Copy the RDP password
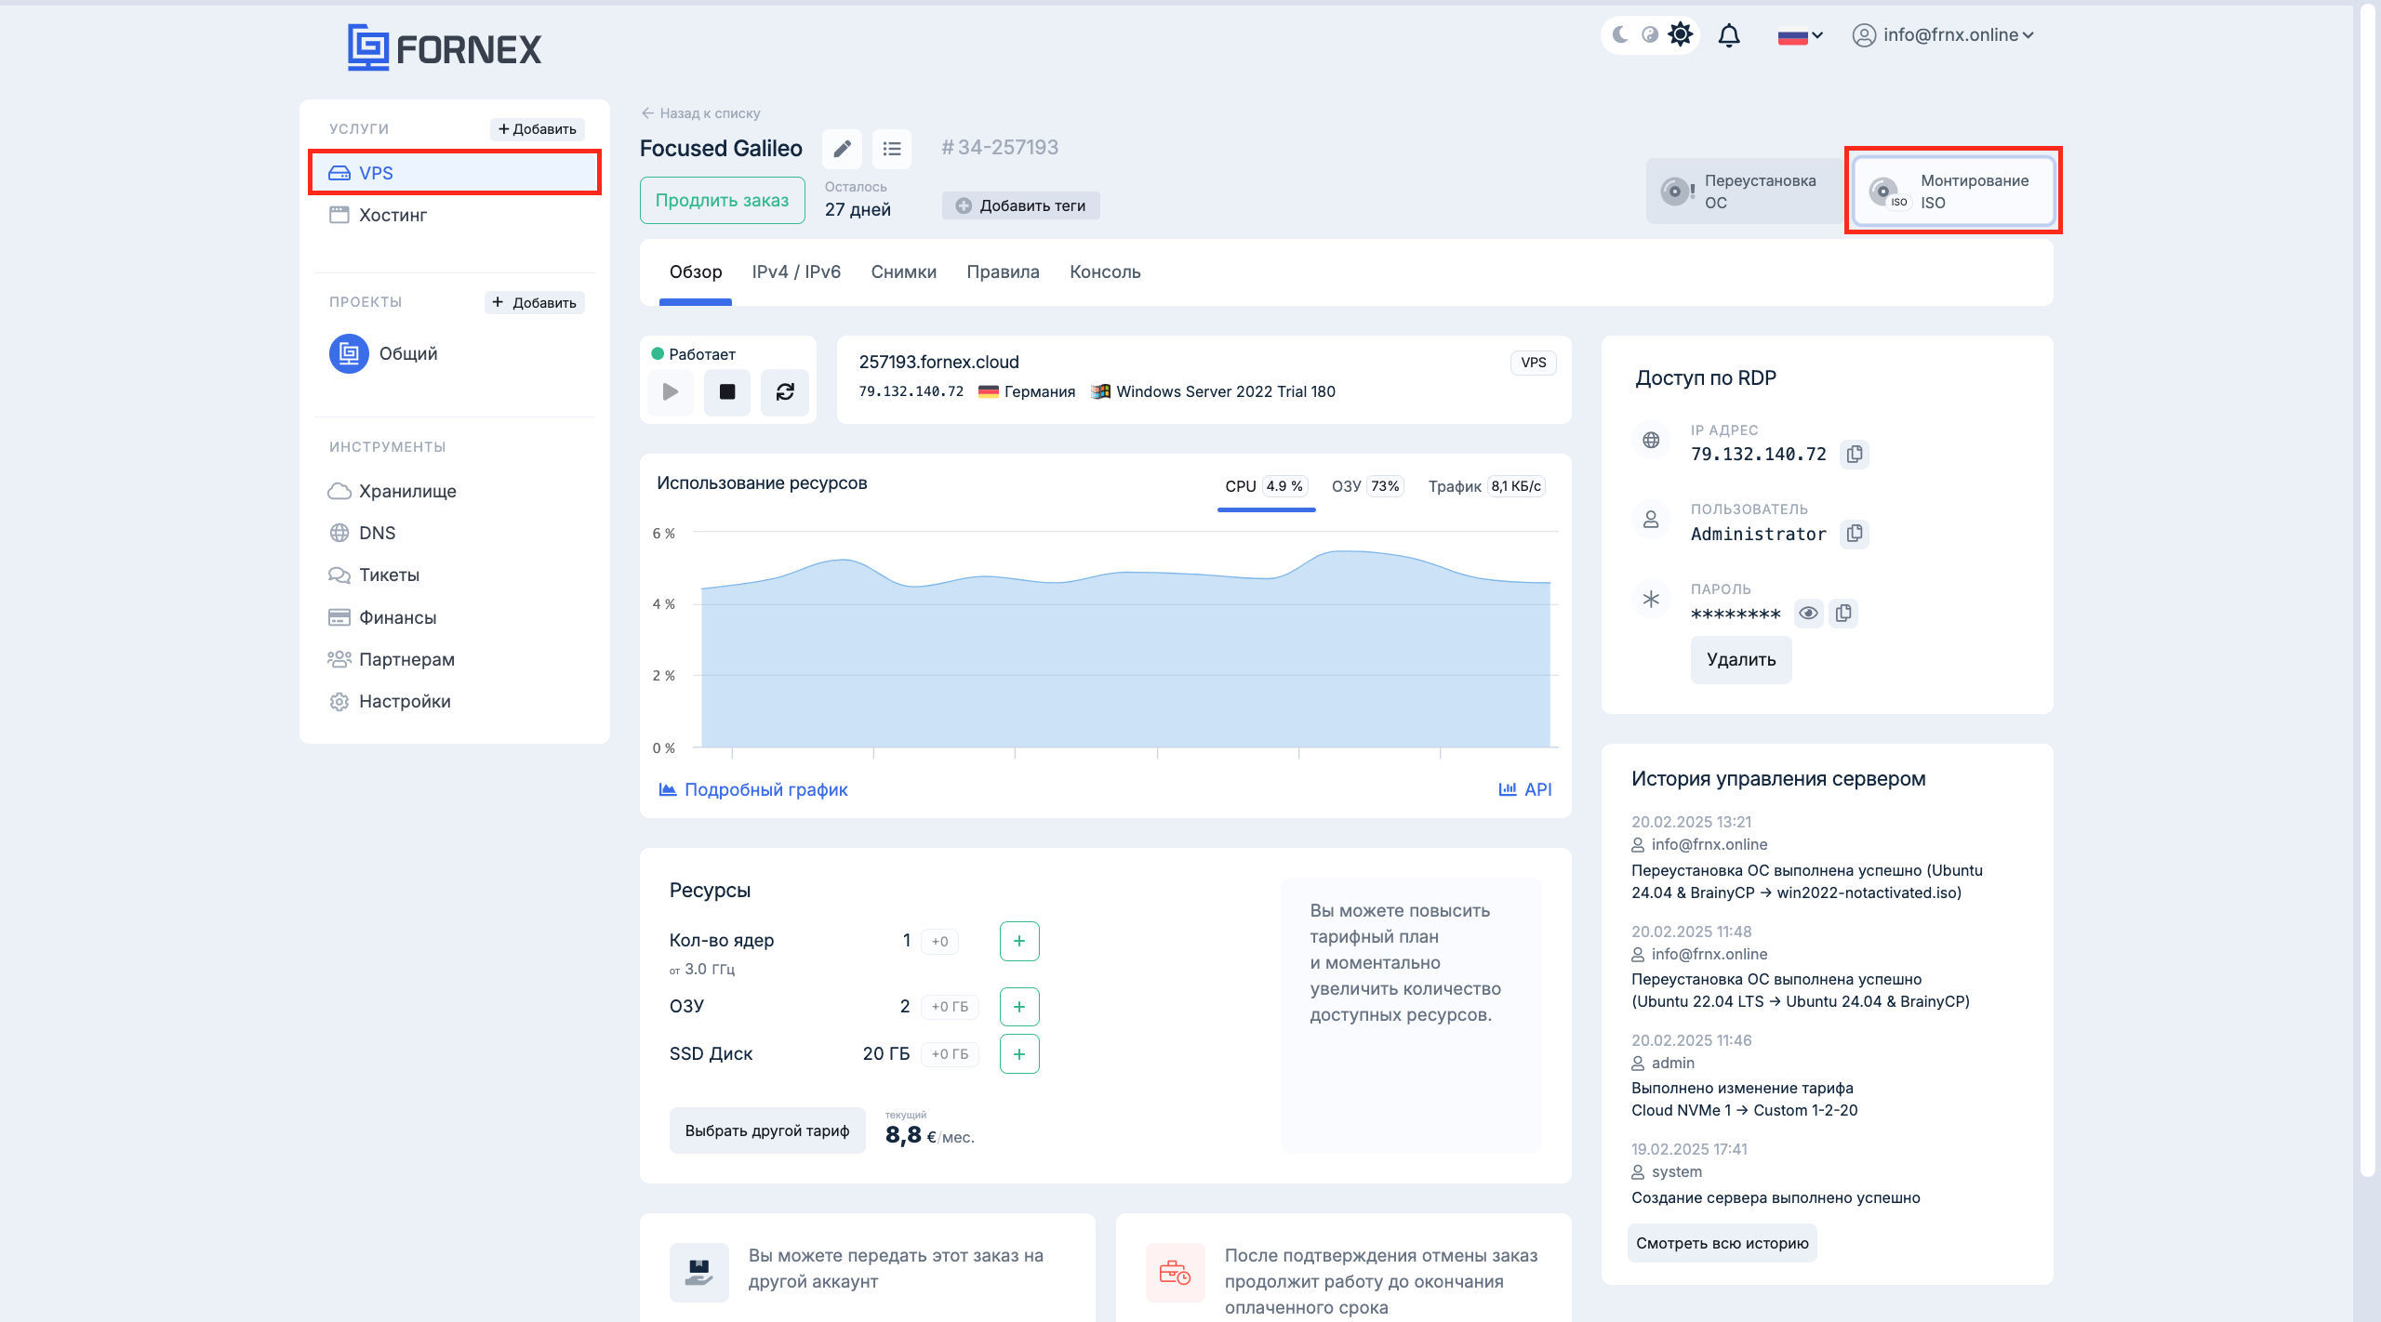The height and width of the screenshot is (1322, 2381). pyautogui.click(x=1843, y=614)
